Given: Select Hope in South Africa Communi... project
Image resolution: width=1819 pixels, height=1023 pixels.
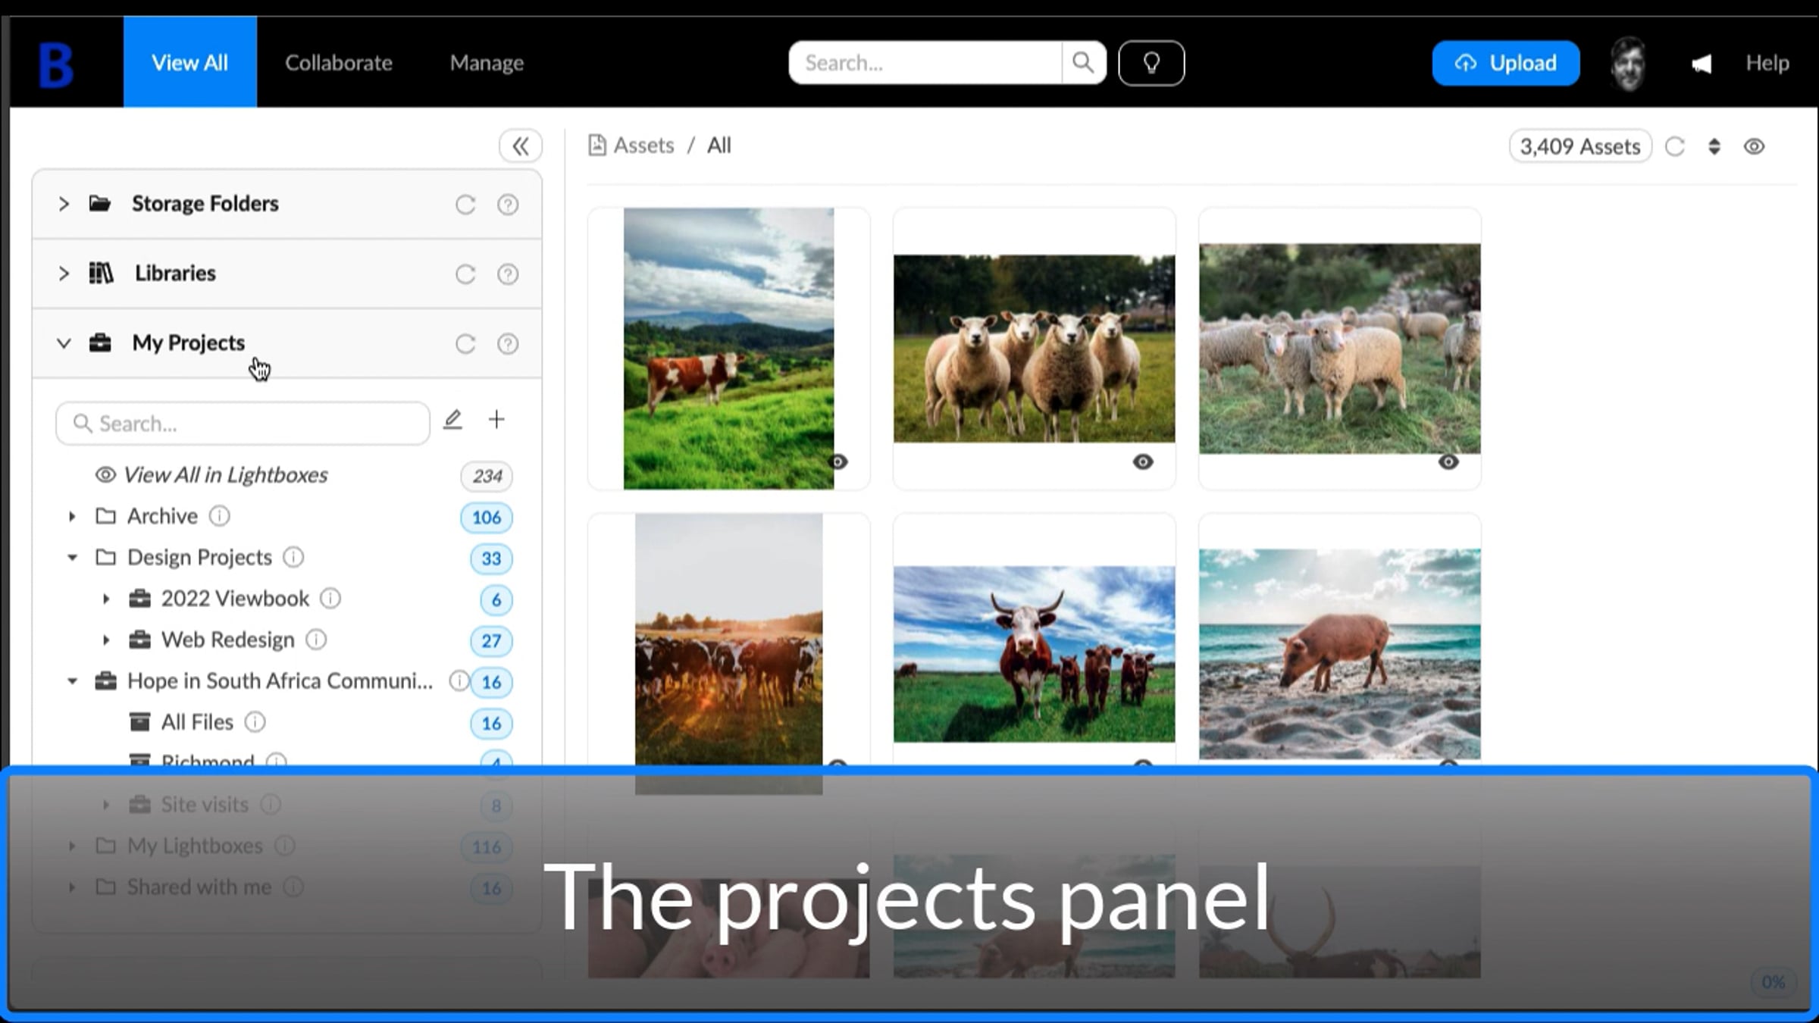Looking at the screenshot, I should point(280,681).
